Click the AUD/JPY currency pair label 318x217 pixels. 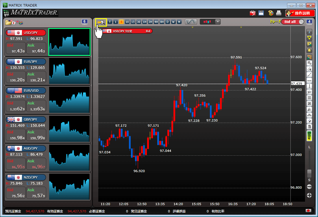point(26,148)
